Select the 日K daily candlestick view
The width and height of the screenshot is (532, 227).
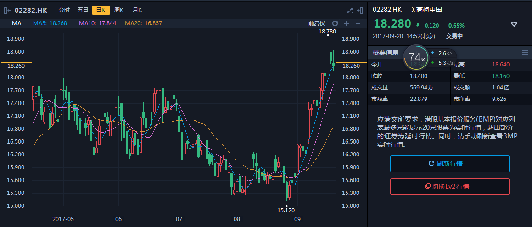coord(101,10)
